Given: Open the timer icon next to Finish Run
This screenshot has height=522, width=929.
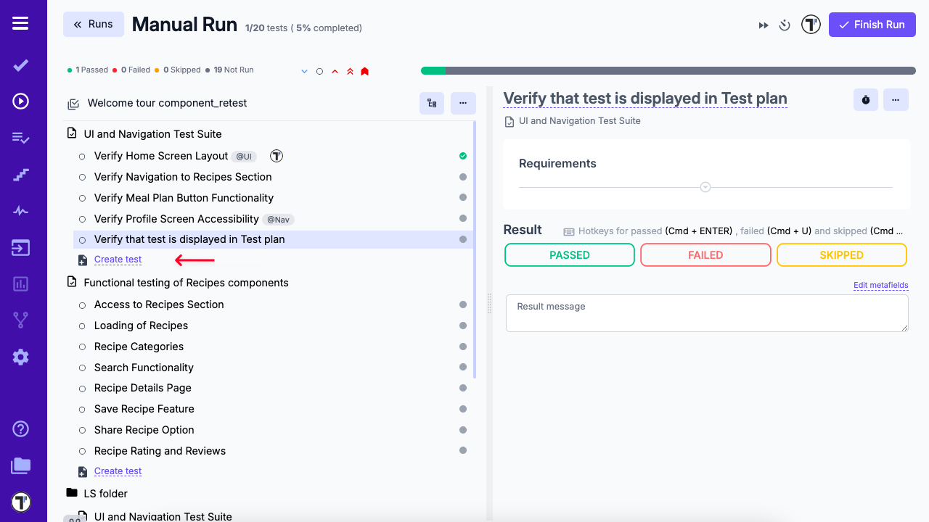Looking at the screenshot, I should pos(785,25).
